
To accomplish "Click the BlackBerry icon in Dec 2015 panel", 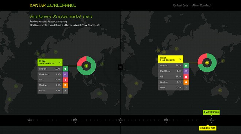I will pyautogui.click(x=186, y=71).
